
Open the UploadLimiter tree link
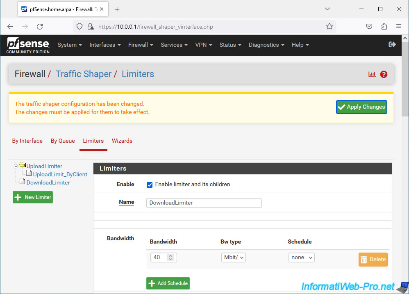pyautogui.click(x=44, y=166)
